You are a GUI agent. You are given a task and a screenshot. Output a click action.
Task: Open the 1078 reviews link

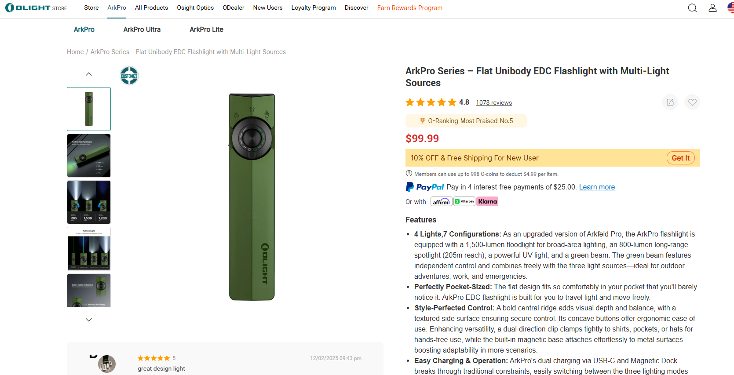(493, 103)
